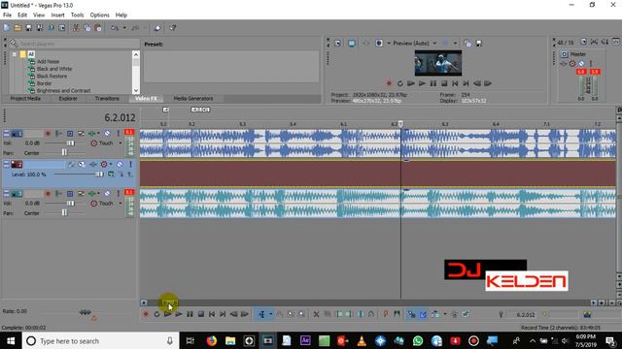Image resolution: width=622 pixels, height=349 pixels.
Task: Solo audio track 1
Action: coord(119,134)
